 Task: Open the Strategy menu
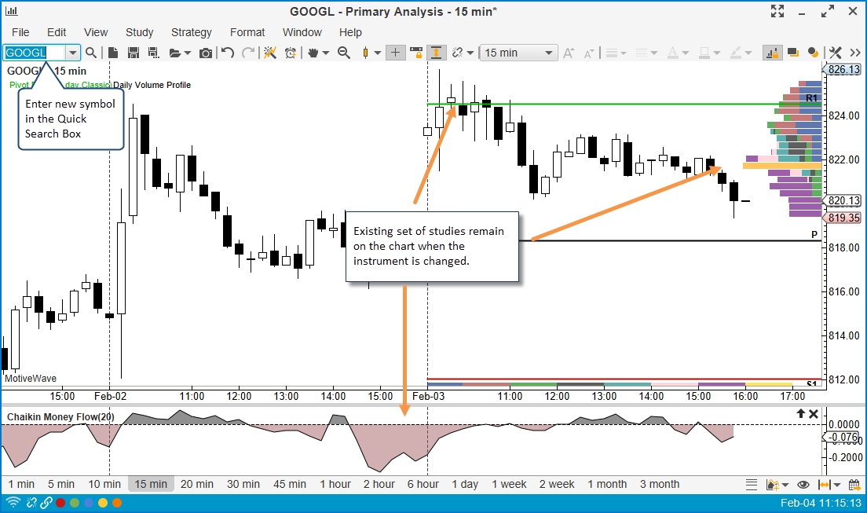[x=191, y=32]
